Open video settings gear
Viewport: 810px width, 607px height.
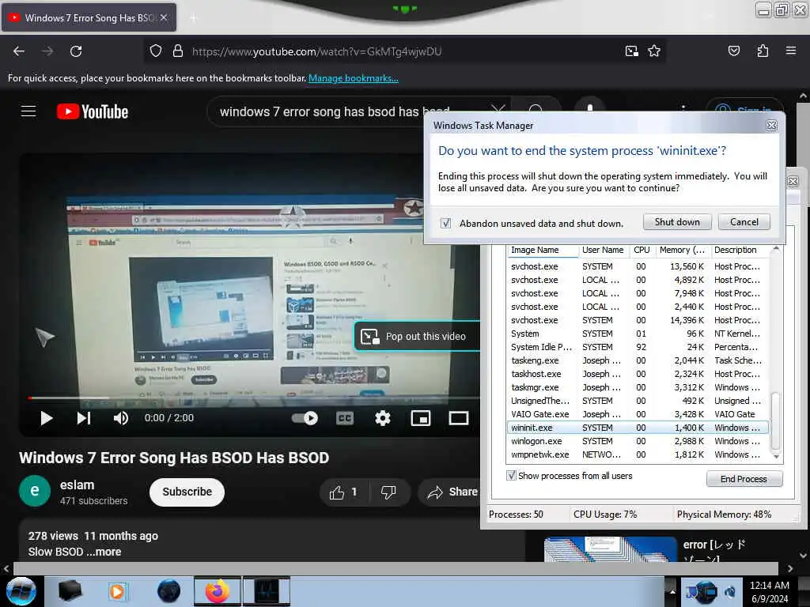382,418
